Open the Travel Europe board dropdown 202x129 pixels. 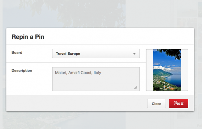96,54
